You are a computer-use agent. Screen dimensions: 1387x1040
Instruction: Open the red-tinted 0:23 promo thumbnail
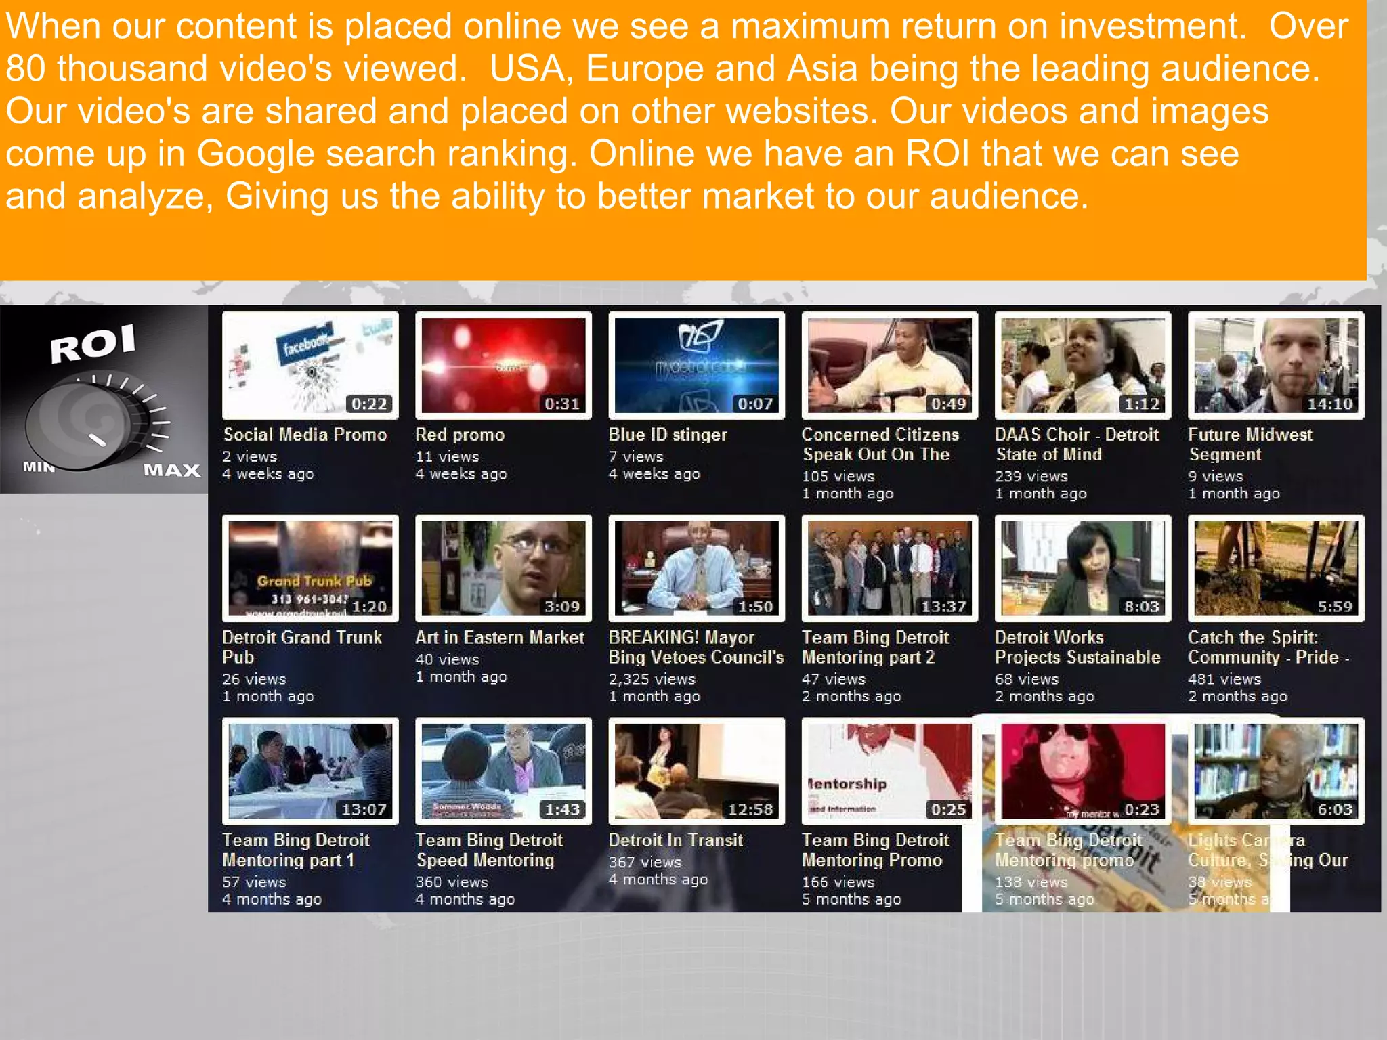(x=1083, y=771)
